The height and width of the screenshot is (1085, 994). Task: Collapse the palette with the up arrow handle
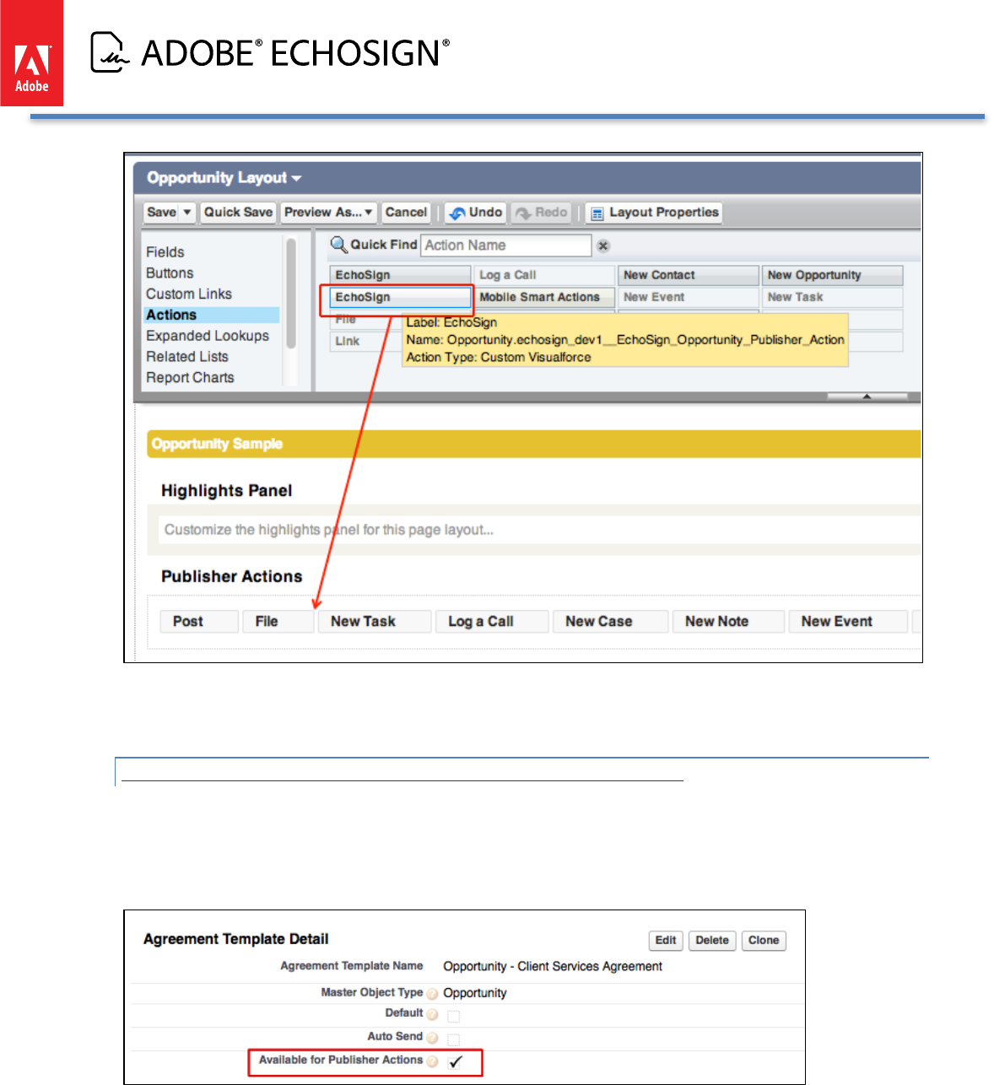[x=867, y=396]
